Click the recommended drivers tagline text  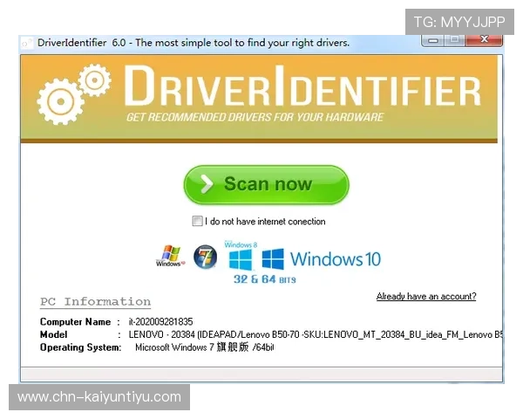(x=254, y=118)
